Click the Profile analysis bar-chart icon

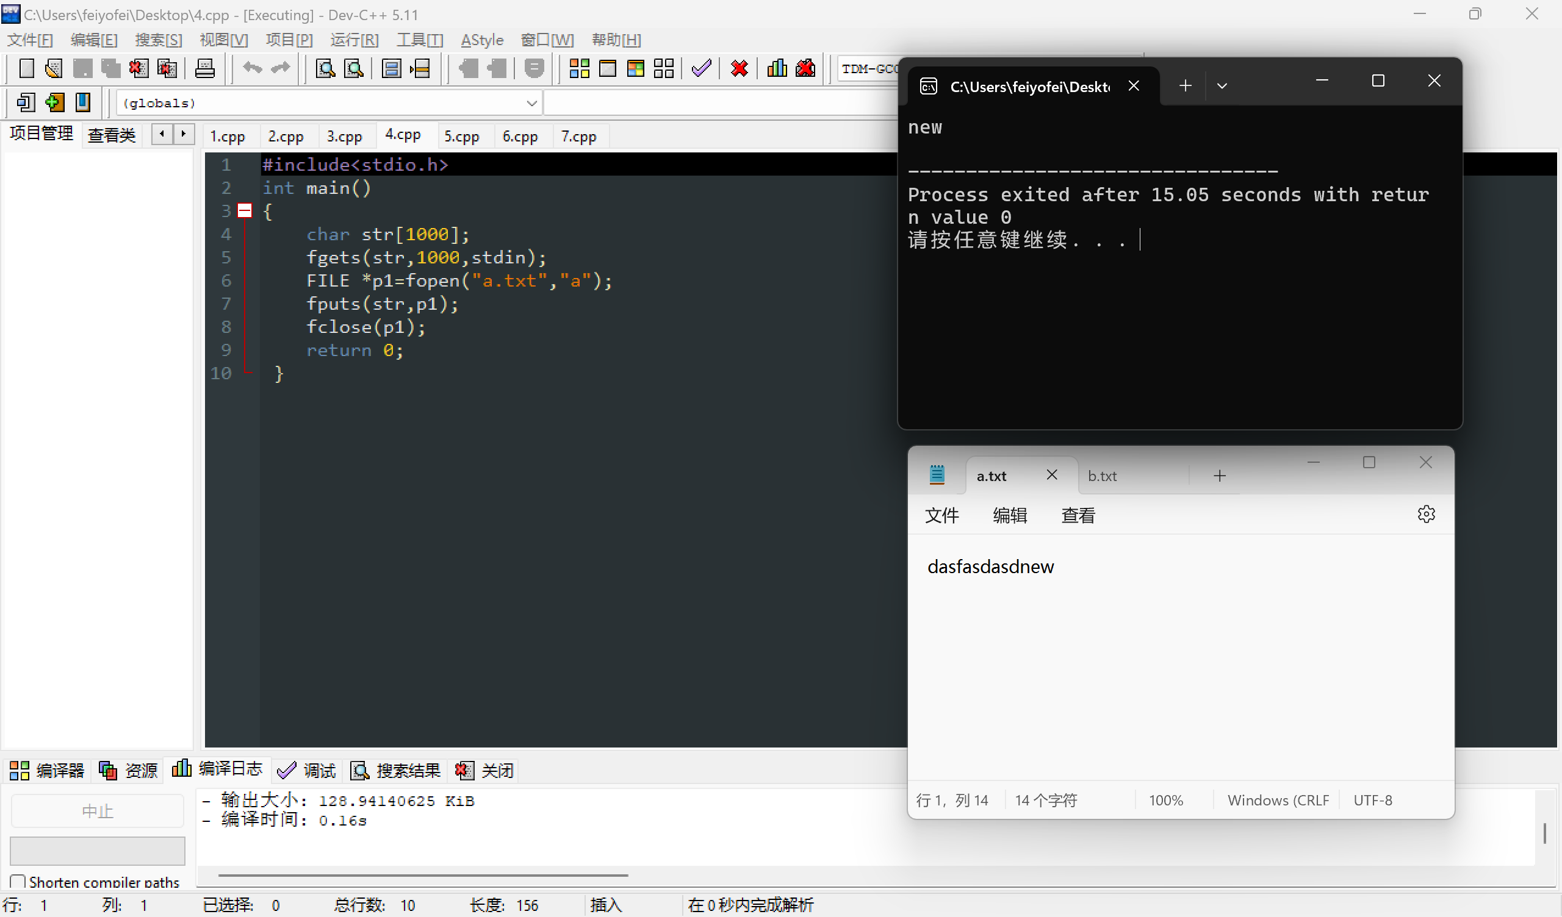click(x=777, y=68)
